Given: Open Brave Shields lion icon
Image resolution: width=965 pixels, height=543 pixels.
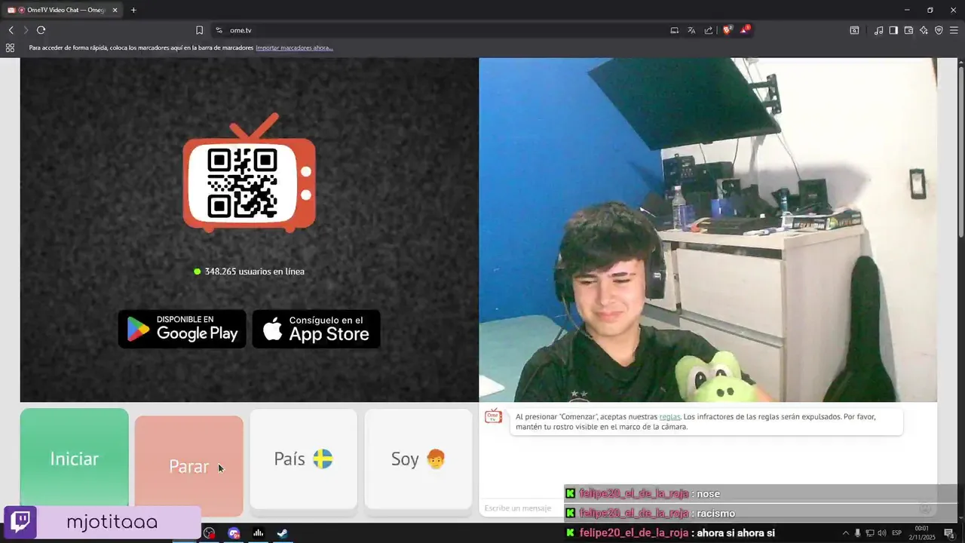Looking at the screenshot, I should tap(728, 30).
